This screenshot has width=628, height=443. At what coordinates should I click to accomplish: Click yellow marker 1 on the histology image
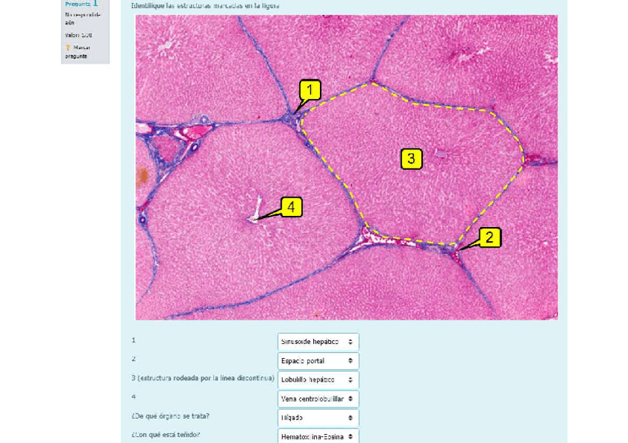pos(310,91)
